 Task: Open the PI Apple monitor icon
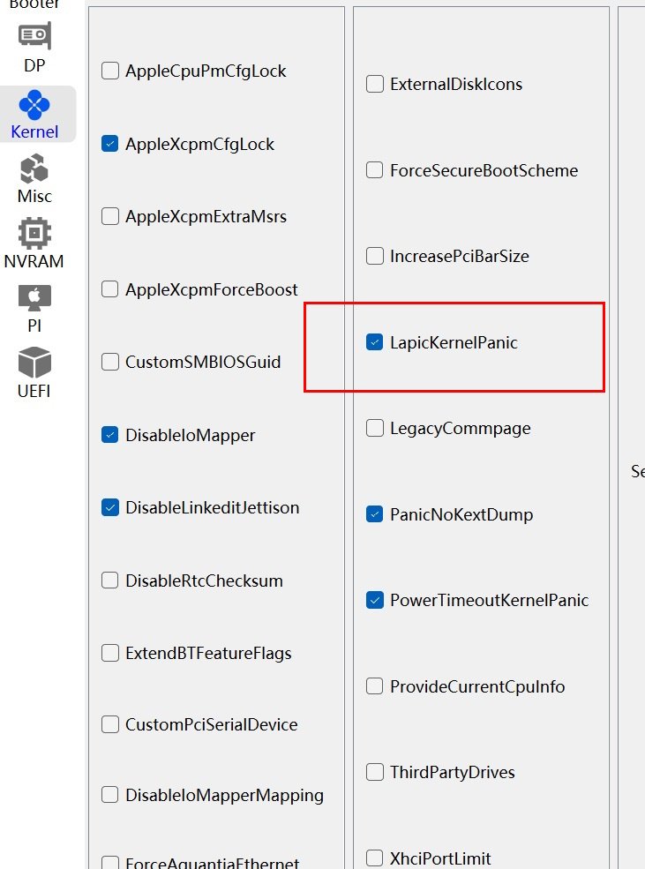coord(34,298)
